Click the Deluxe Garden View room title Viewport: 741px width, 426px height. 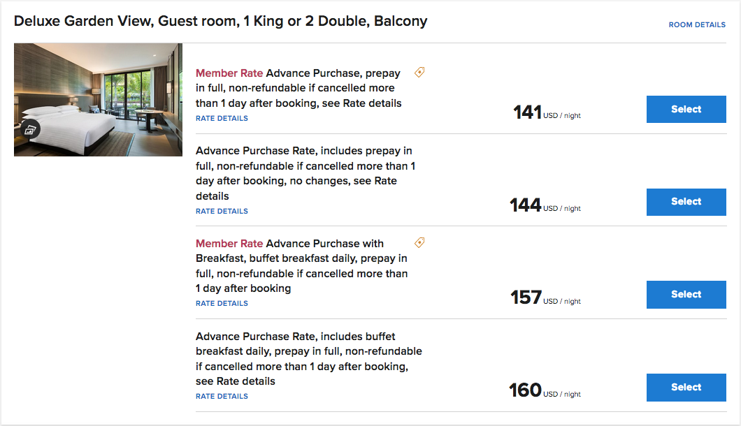[220, 21]
